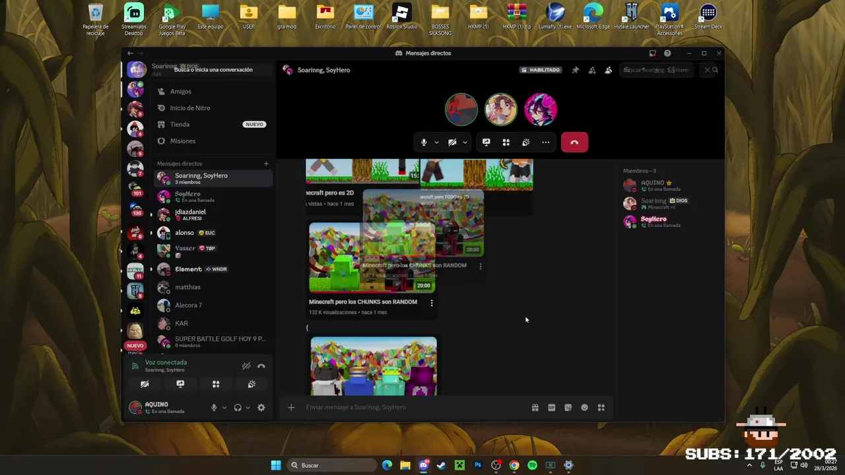Toggle the member list panel
This screenshot has height=475, width=845.
tap(609, 70)
